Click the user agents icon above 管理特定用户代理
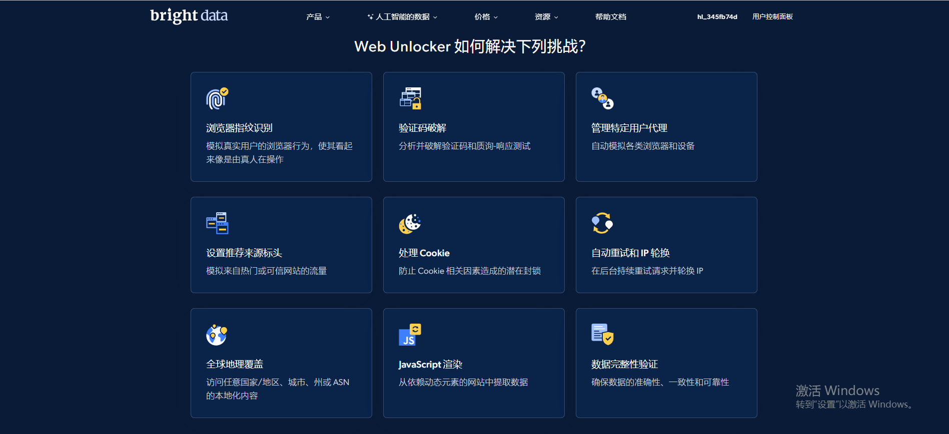This screenshot has height=434, width=949. 602,98
